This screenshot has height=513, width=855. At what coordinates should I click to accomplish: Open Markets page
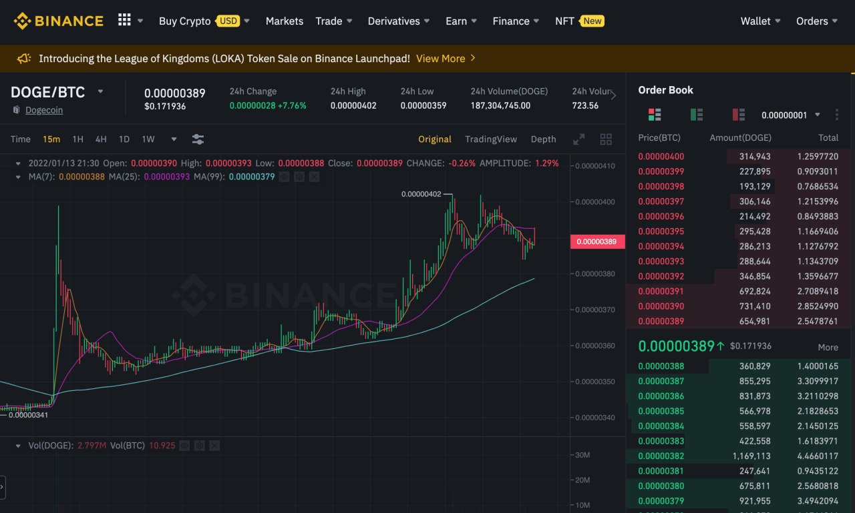[x=285, y=21]
